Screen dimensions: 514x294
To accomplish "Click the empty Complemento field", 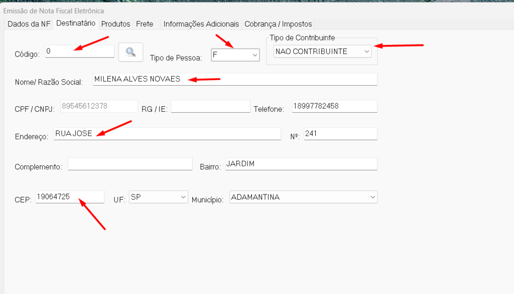I will click(x=130, y=164).
